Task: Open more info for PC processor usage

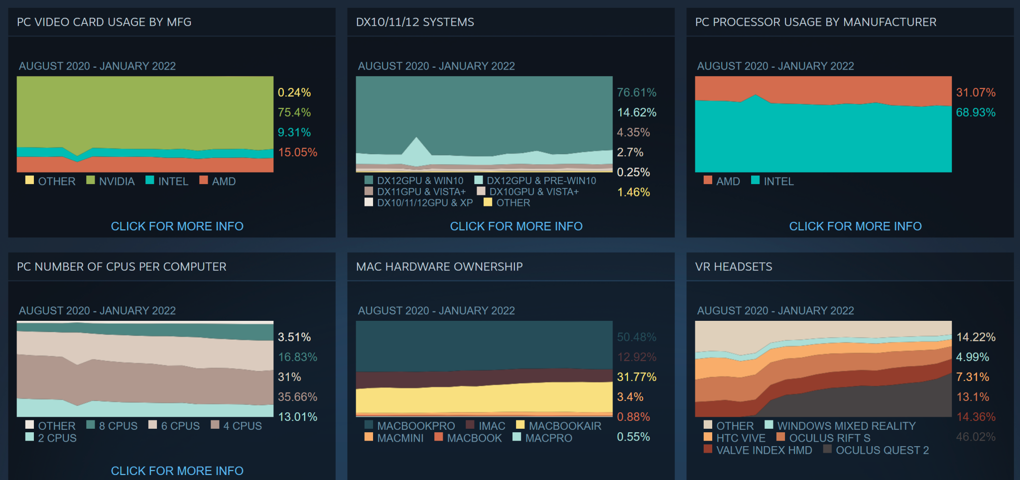Action: (x=855, y=226)
